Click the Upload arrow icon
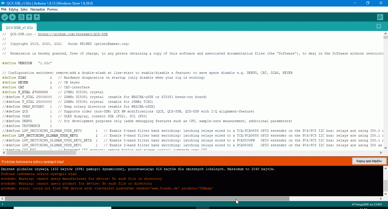This screenshot has width=388, height=209. point(12,17)
